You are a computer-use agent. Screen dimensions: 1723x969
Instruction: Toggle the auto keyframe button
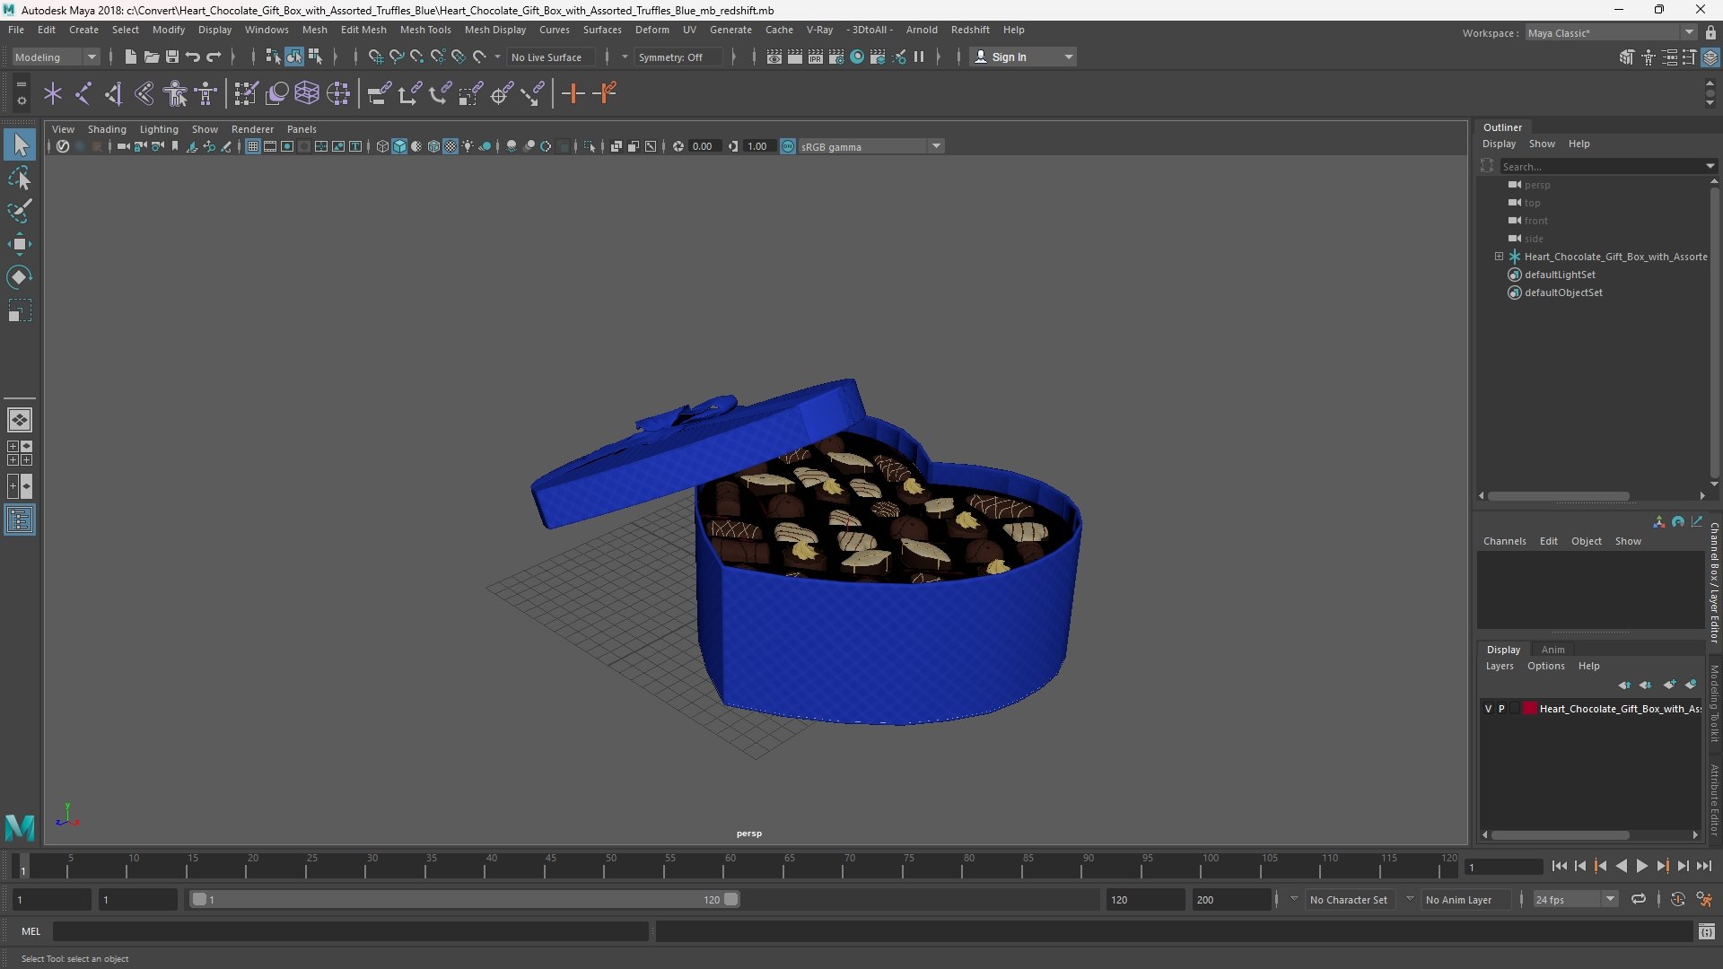click(1678, 899)
